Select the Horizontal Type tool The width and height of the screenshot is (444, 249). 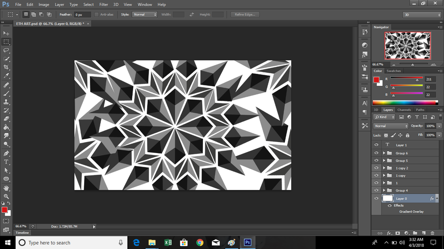[6, 162]
